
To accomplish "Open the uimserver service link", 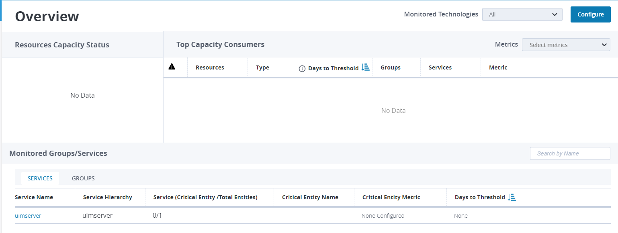I will point(28,216).
